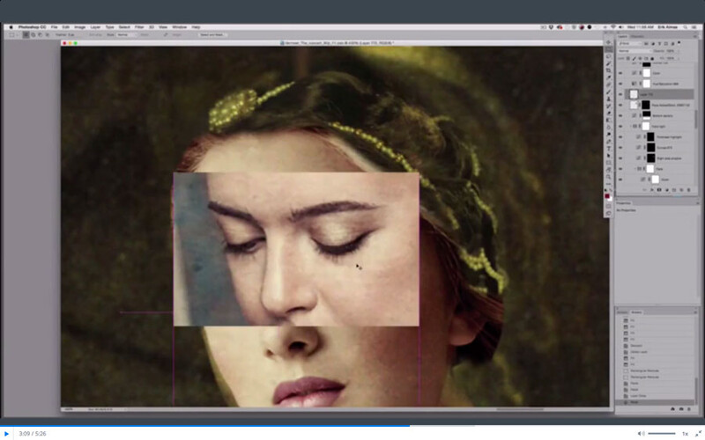705x440 pixels.
Task: Click Add to selection icon in options bar
Action: tap(33, 34)
